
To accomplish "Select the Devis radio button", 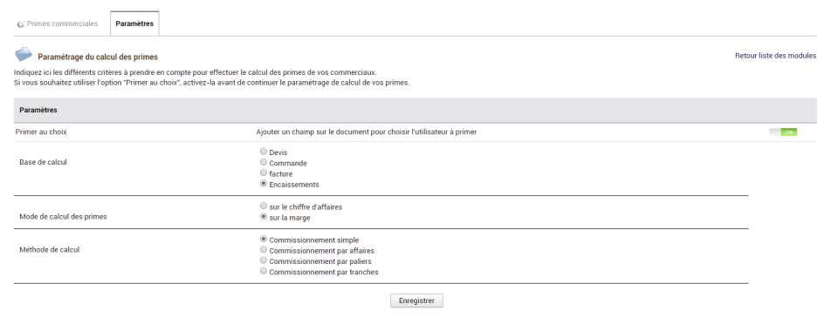I will (264, 152).
